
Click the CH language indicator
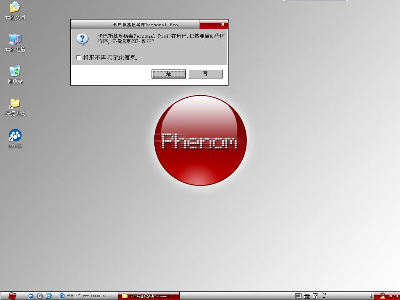tap(298, 296)
